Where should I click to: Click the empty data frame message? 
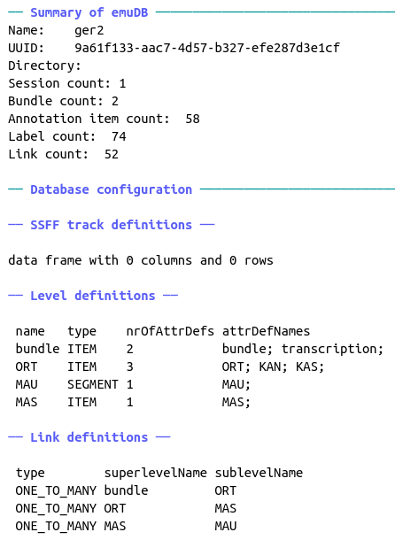[141, 260]
